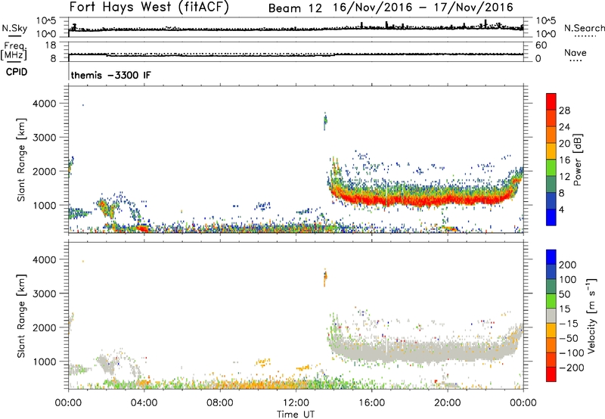Image resolution: width=605 pixels, height=419 pixels.
Task: Click the 'CPID' row label
Action: [17, 72]
